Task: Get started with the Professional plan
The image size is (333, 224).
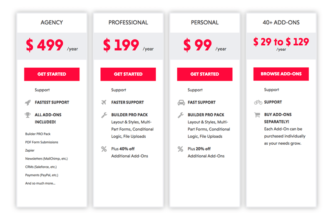Action: click(x=128, y=74)
